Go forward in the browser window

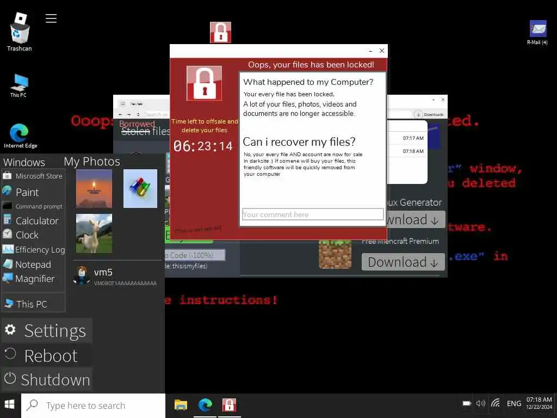(x=129, y=114)
